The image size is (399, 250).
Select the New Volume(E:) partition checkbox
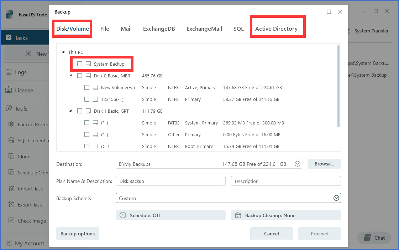pyautogui.click(x=87, y=87)
